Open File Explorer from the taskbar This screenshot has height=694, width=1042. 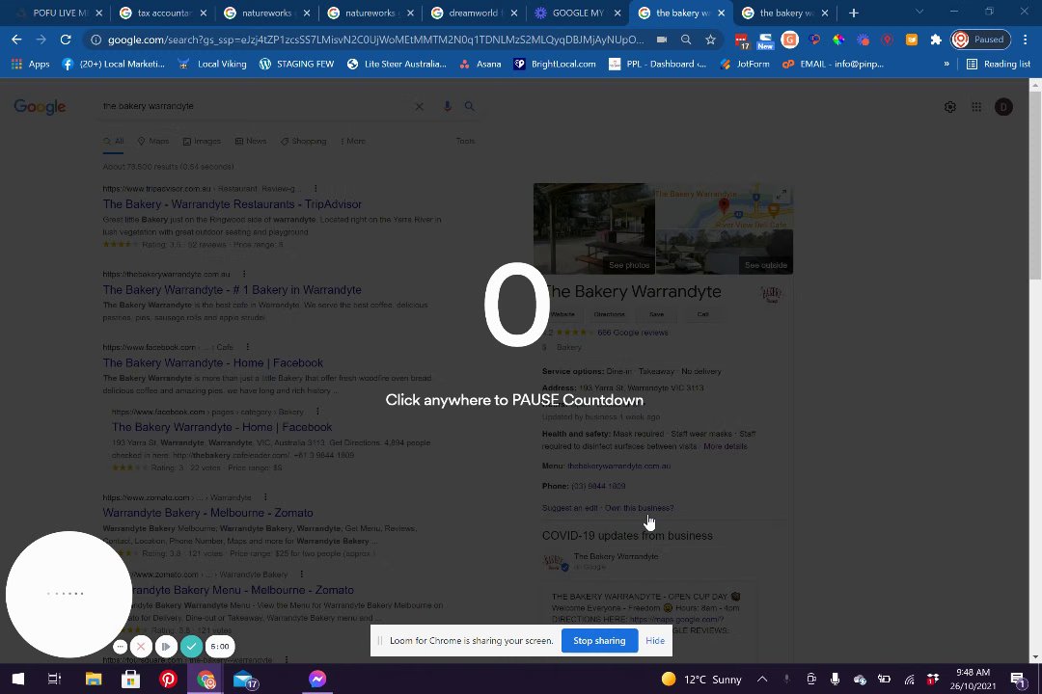93,679
